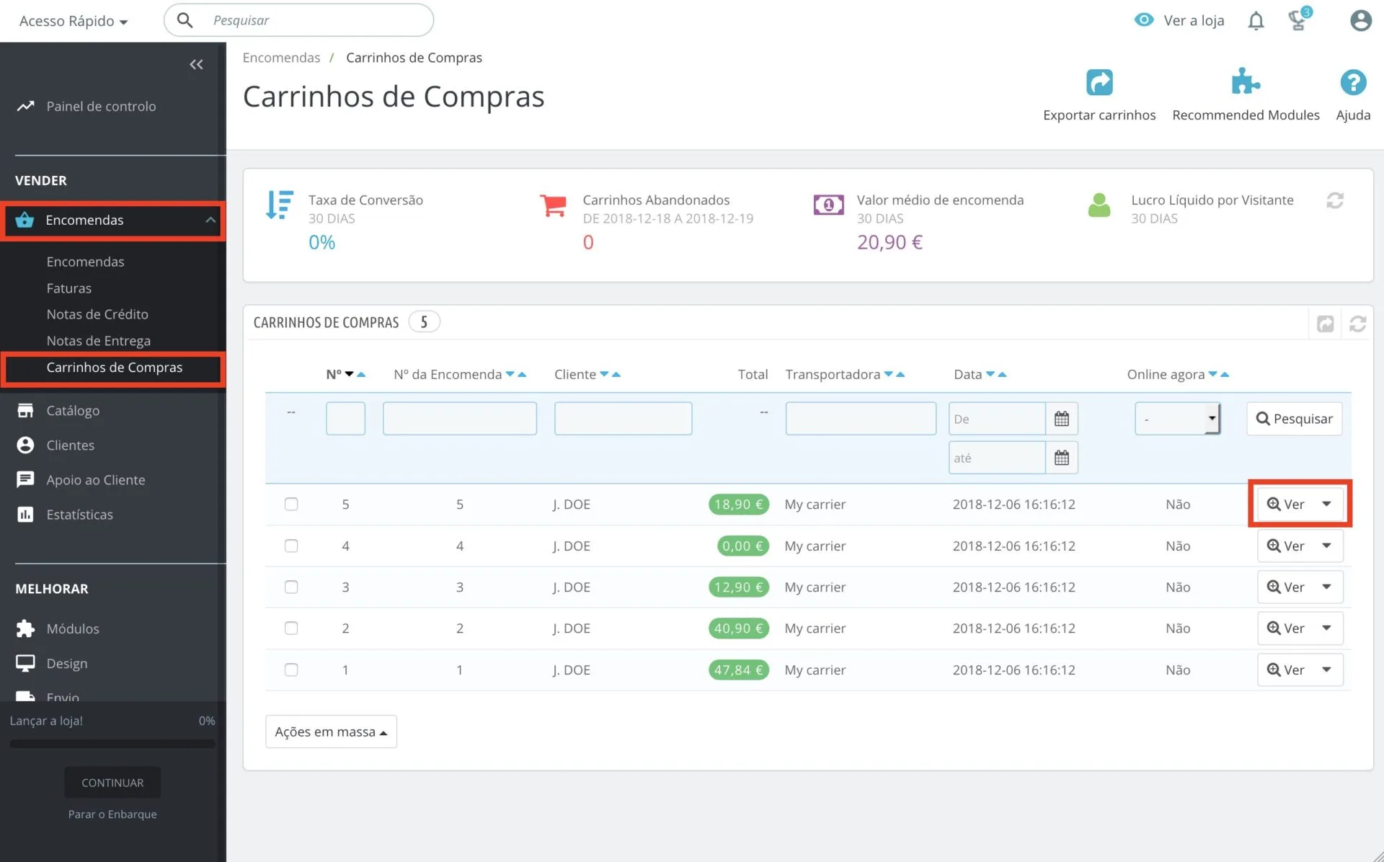Viewport: 1384px width, 862px height.
Task: Click the Exportar carrinhos icon
Action: 1099,83
